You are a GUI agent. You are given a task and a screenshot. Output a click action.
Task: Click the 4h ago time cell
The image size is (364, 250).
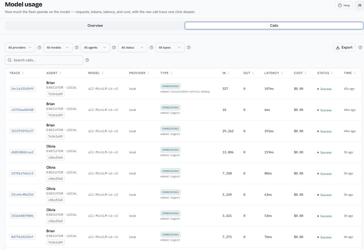(349, 237)
